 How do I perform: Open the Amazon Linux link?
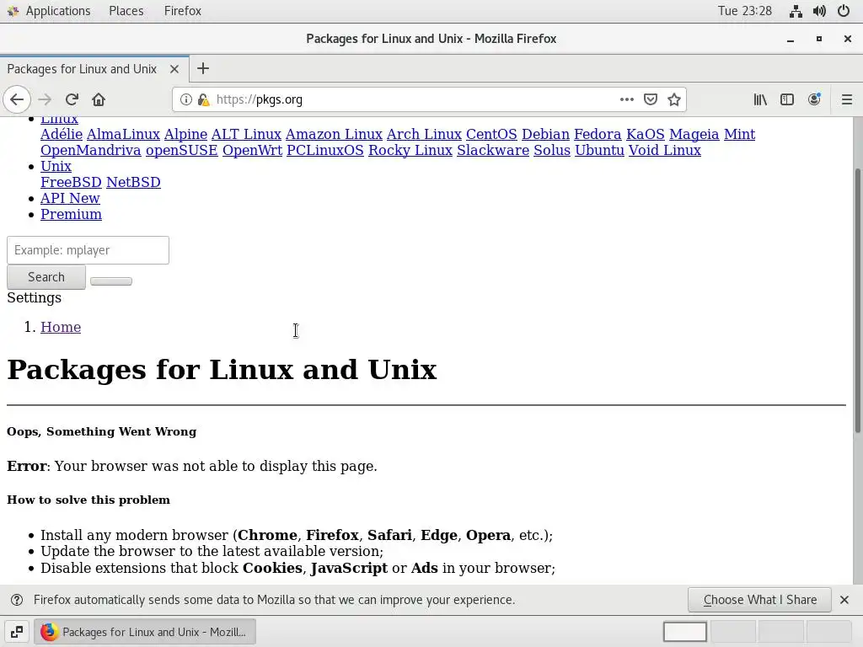point(334,134)
